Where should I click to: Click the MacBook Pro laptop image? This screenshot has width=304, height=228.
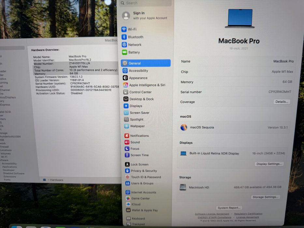239,19
